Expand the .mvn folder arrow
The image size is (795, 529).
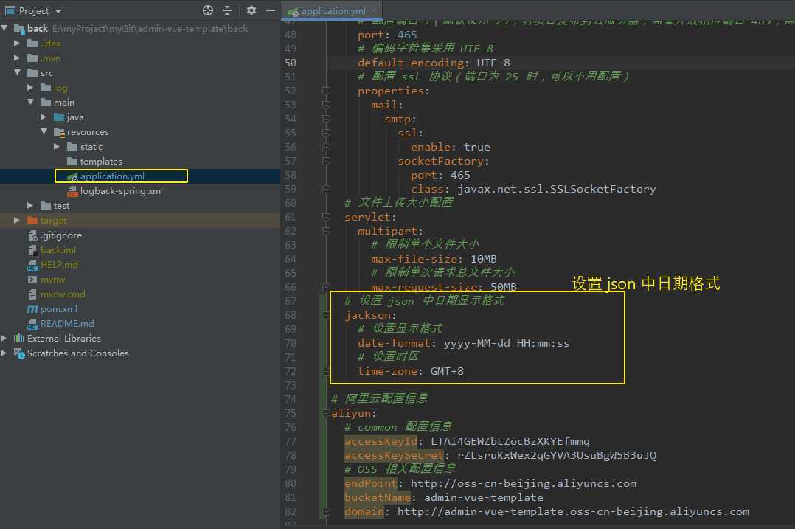coord(17,58)
